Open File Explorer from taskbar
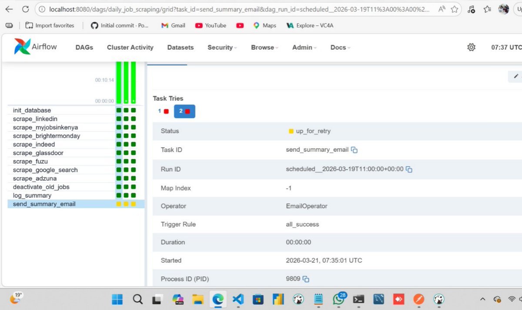Screen dimensions: 522x310 tap(198, 299)
